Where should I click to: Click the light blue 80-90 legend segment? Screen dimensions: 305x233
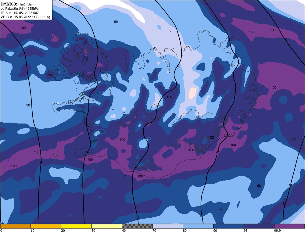pos(198,226)
